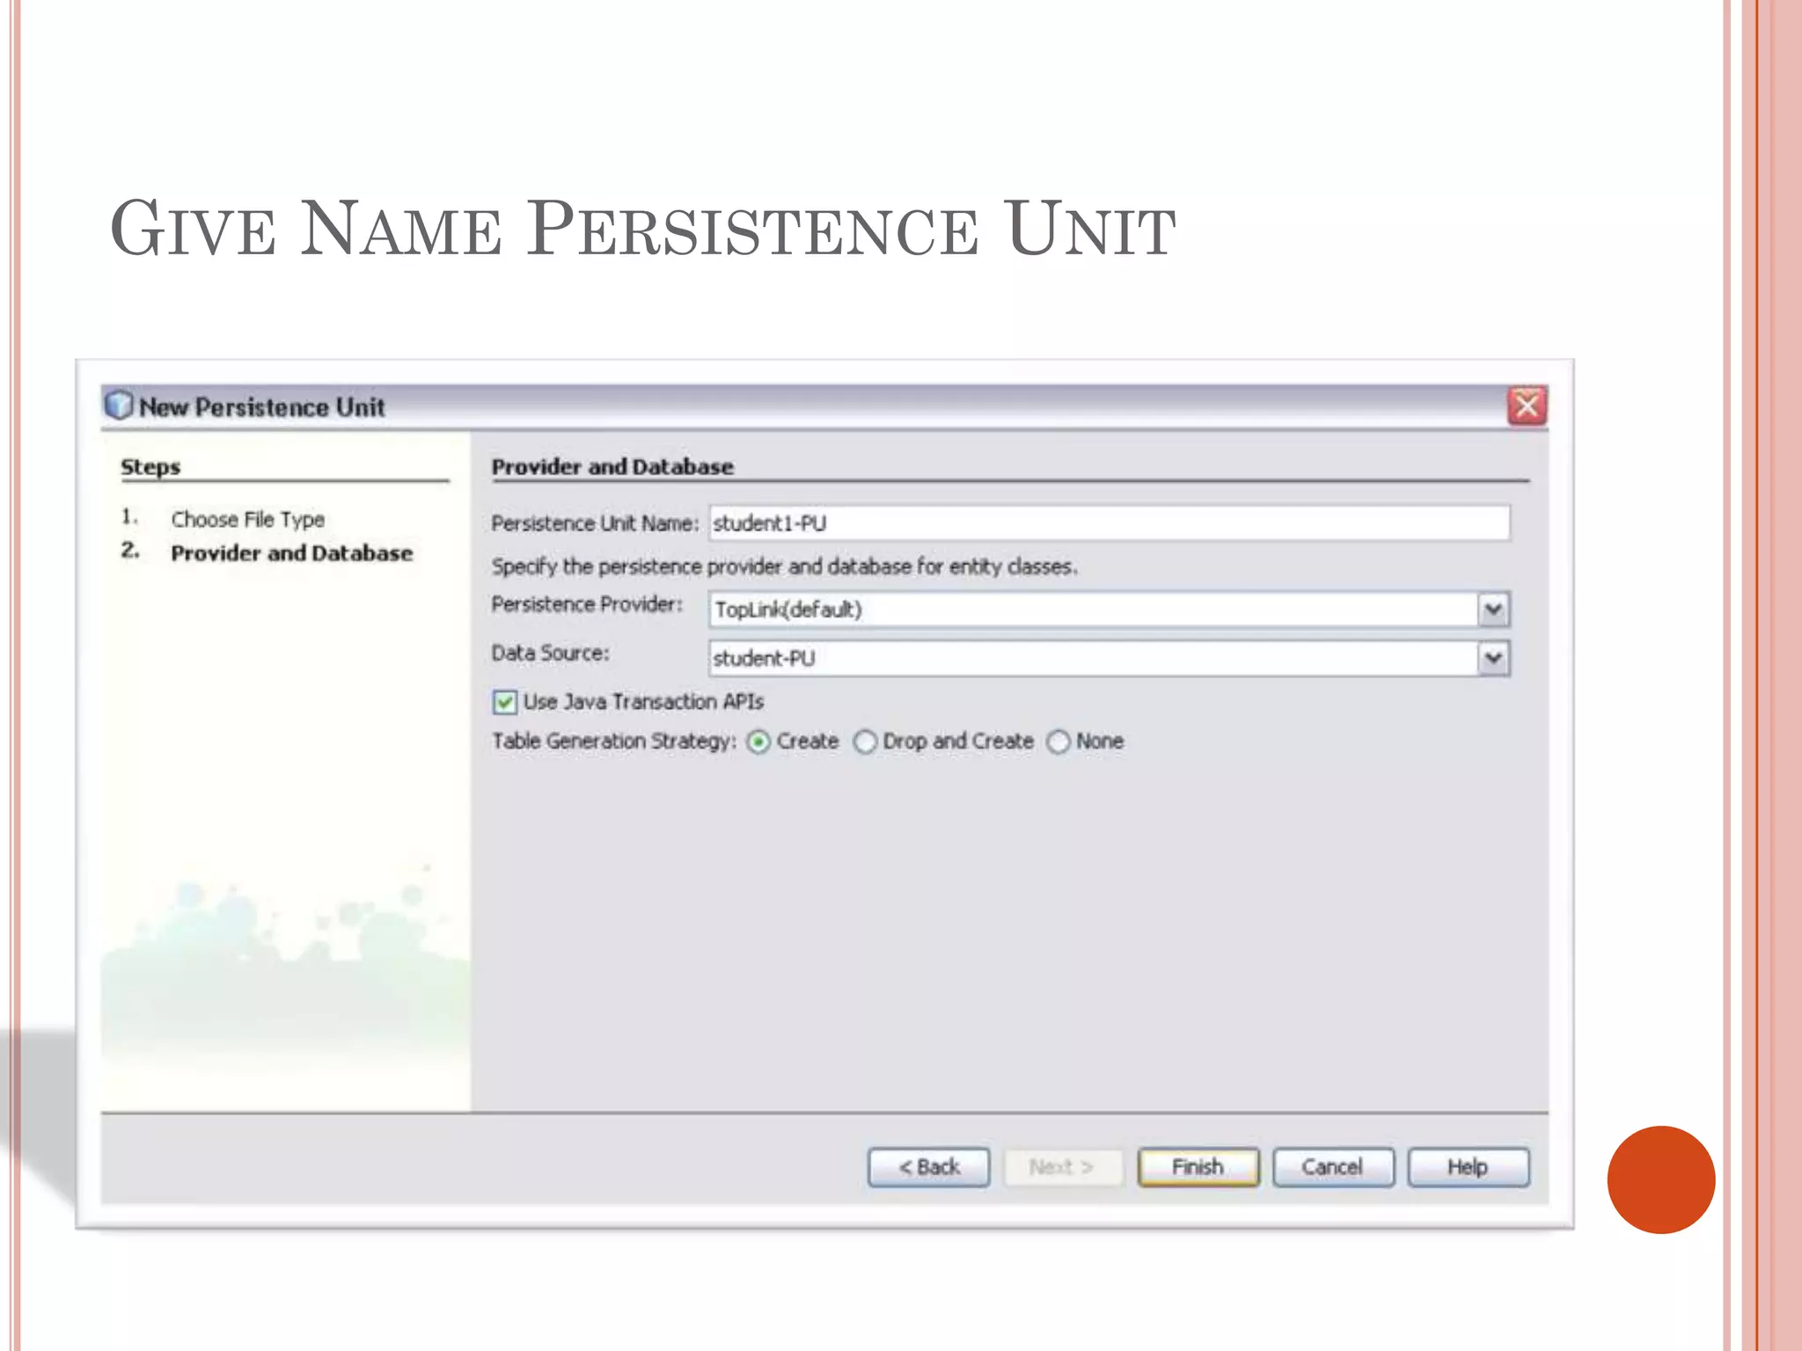The image size is (1802, 1351).
Task: Select Drop and Create radio button
Action: click(866, 741)
